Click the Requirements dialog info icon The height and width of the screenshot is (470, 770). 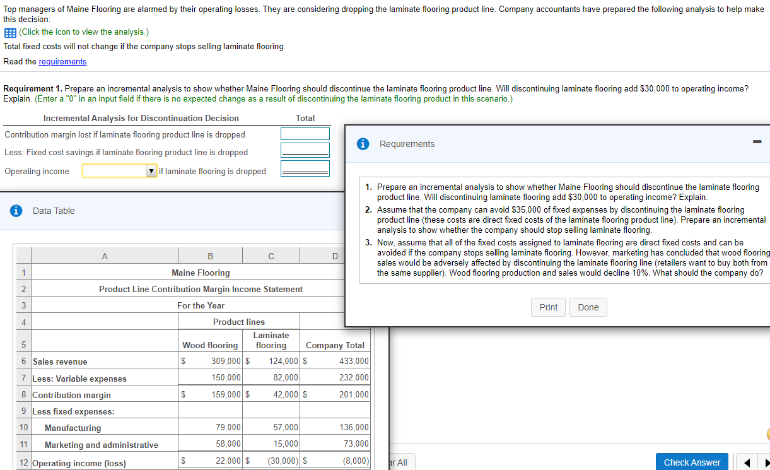[x=363, y=144]
